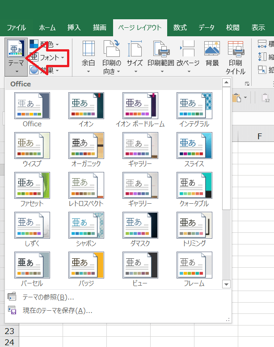Switch to the 数式 tab

tap(180, 28)
